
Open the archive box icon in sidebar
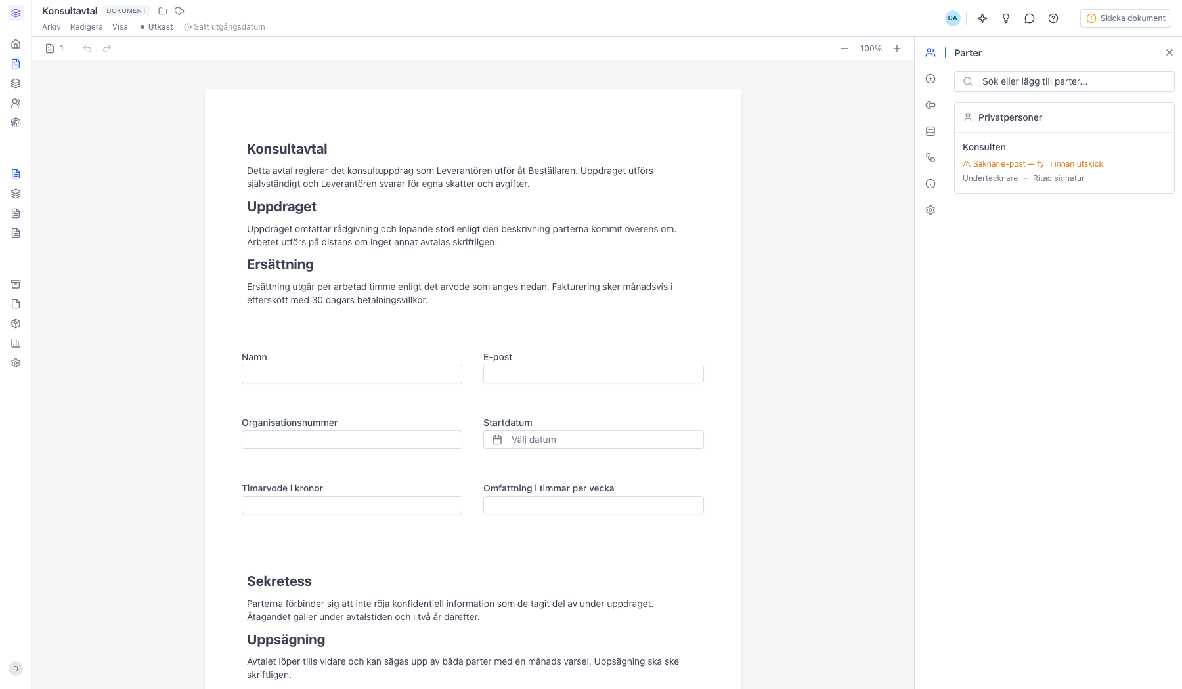16,284
